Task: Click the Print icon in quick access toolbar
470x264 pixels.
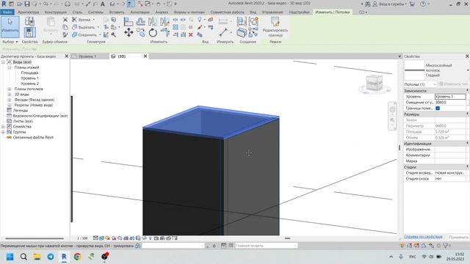Action: pos(68,4)
